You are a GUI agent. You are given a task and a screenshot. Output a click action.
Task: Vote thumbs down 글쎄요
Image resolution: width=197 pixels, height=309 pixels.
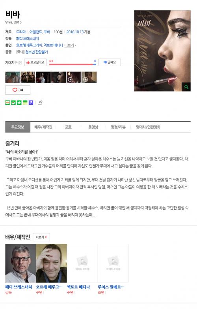[x=110, y=62]
